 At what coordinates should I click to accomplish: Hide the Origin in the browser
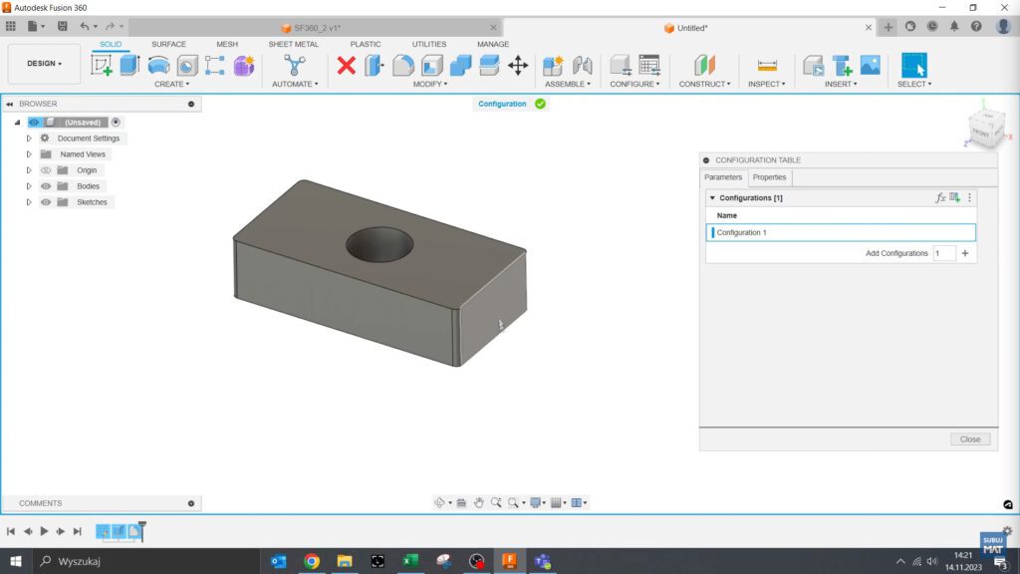pyautogui.click(x=47, y=170)
